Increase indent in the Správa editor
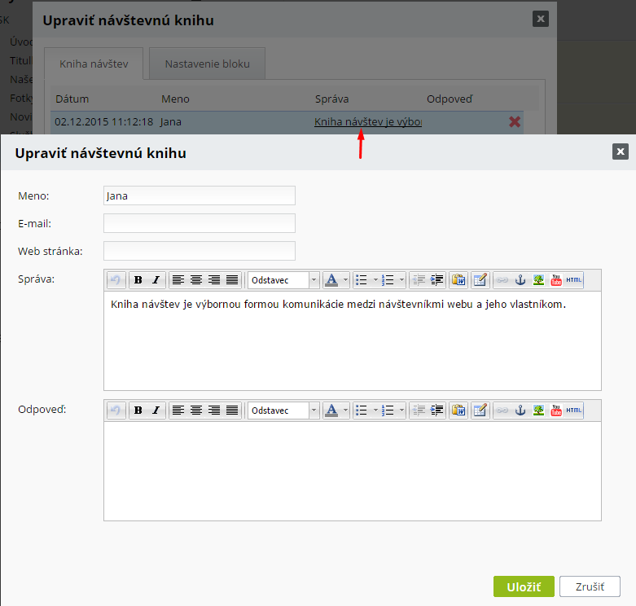 436,280
